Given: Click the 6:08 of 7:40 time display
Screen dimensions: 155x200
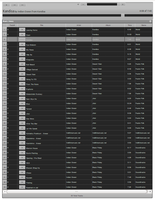Looking at the screenshot, I should click(145, 11).
